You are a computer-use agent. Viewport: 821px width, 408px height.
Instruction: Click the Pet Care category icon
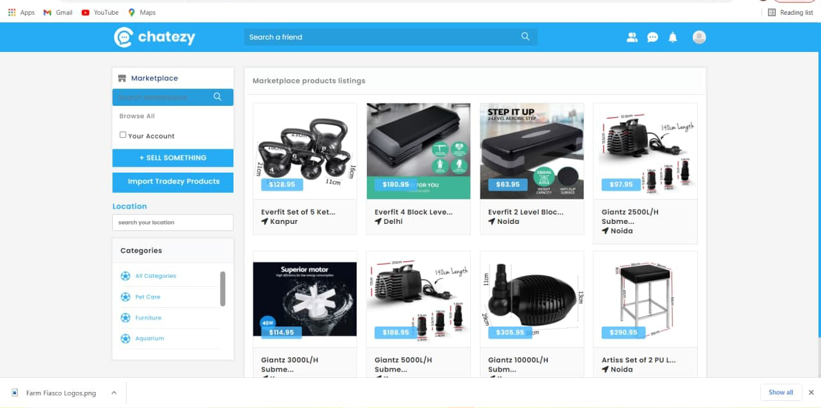pyautogui.click(x=125, y=297)
